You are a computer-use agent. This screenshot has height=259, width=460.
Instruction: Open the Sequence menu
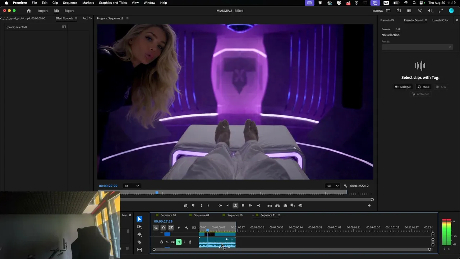point(70,3)
